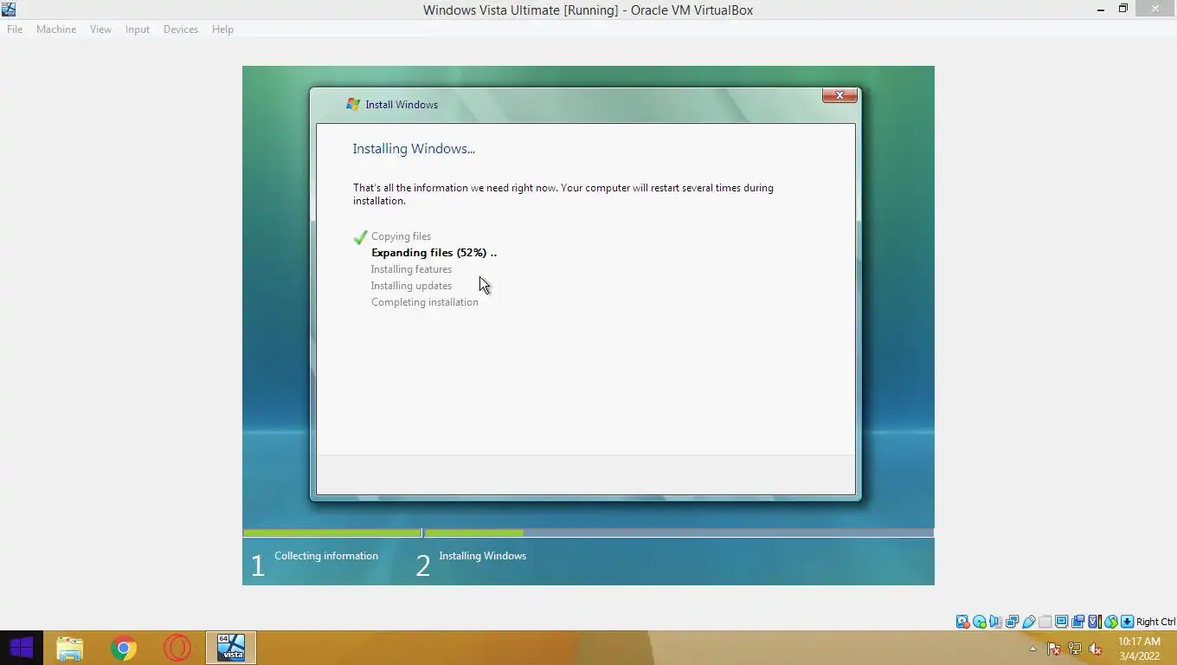Open Action Center flag tray icon

point(1054,649)
